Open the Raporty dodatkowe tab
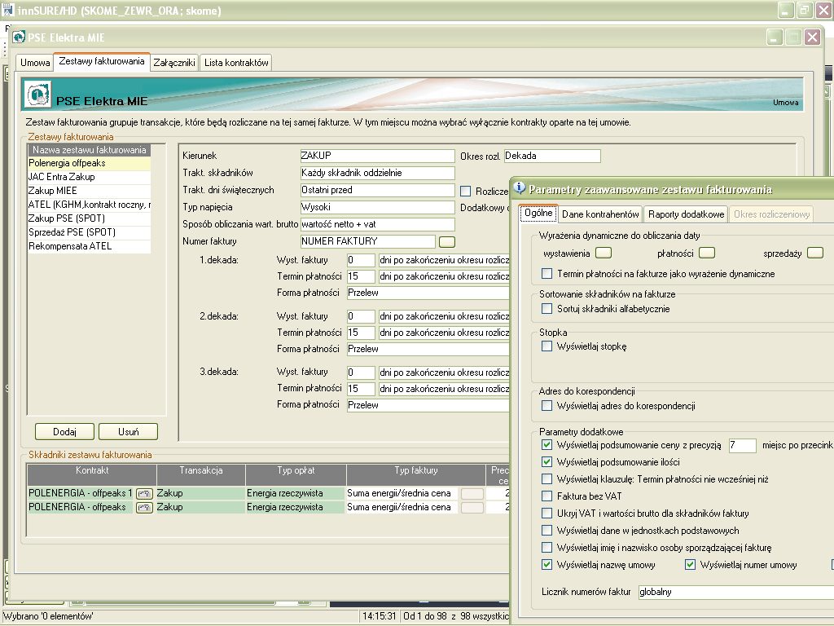Screen dimensions: 834x626 pos(686,214)
